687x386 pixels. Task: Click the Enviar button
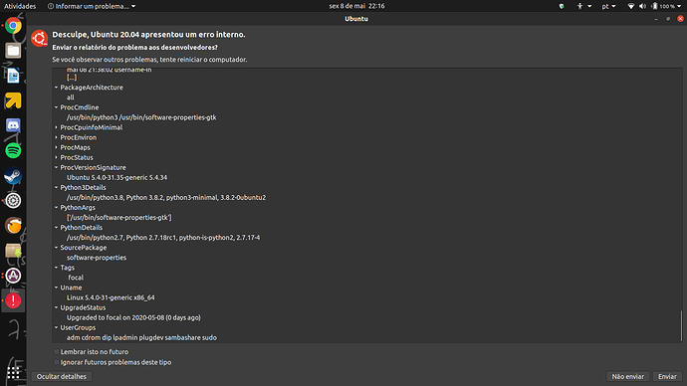[x=667, y=376]
